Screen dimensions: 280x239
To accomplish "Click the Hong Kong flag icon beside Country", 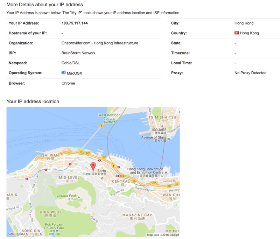I will 237,33.
